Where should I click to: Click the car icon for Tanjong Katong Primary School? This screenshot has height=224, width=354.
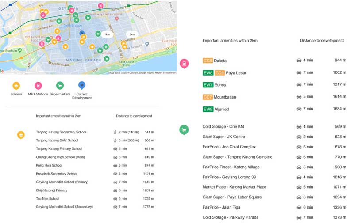[x=115, y=149]
